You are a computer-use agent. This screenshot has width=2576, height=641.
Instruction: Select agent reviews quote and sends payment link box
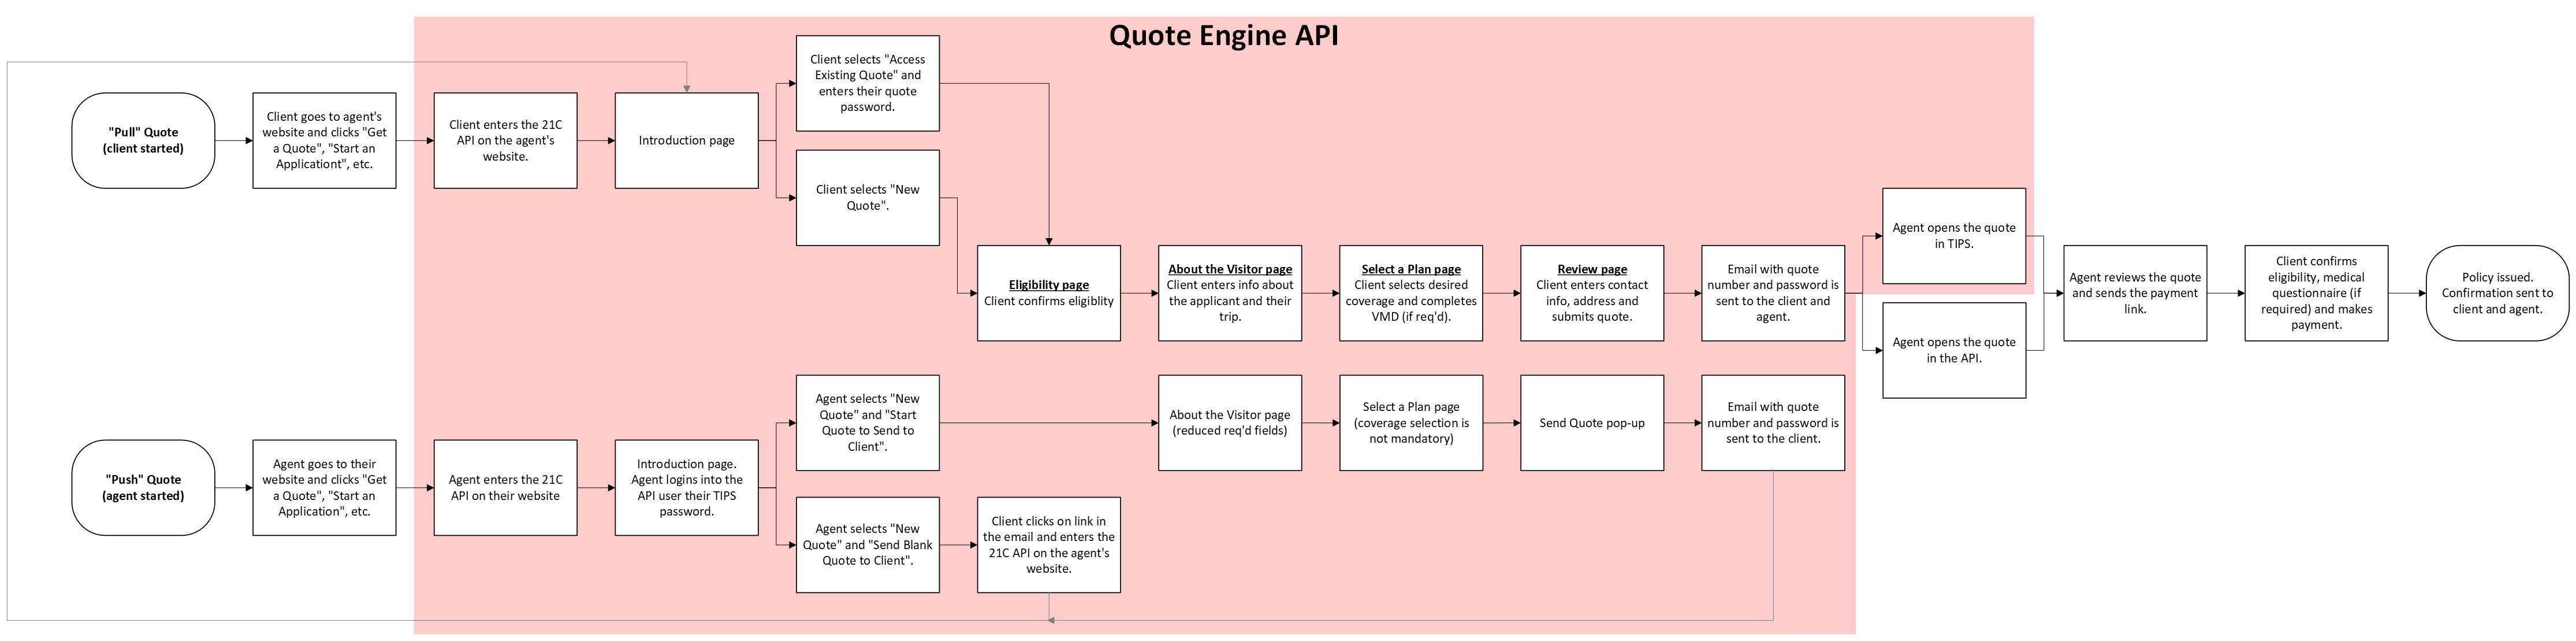coord(2134,293)
